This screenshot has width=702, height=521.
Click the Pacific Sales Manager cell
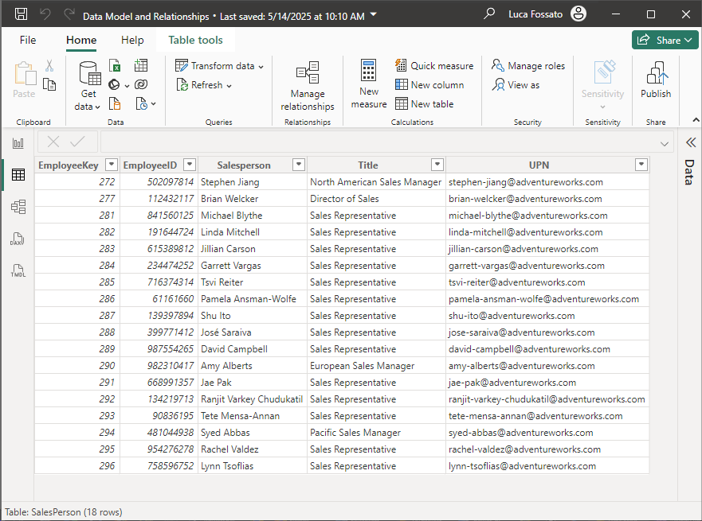(x=377, y=433)
